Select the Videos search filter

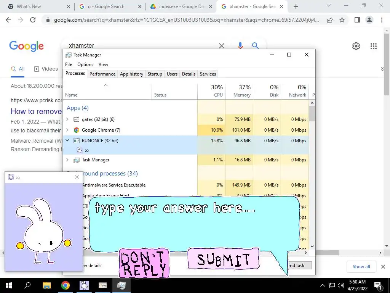tap(46, 69)
